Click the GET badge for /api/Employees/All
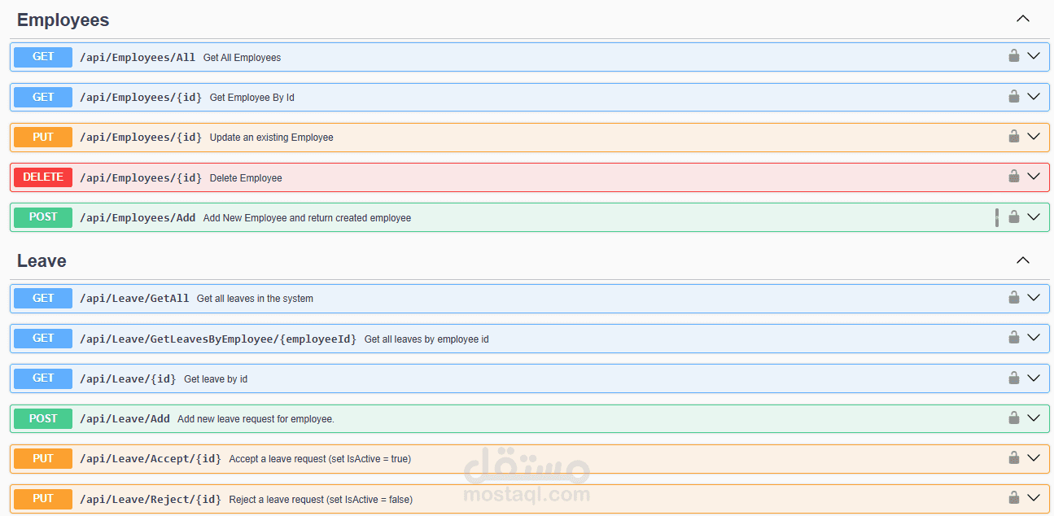Image resolution: width=1054 pixels, height=516 pixels. [x=43, y=57]
